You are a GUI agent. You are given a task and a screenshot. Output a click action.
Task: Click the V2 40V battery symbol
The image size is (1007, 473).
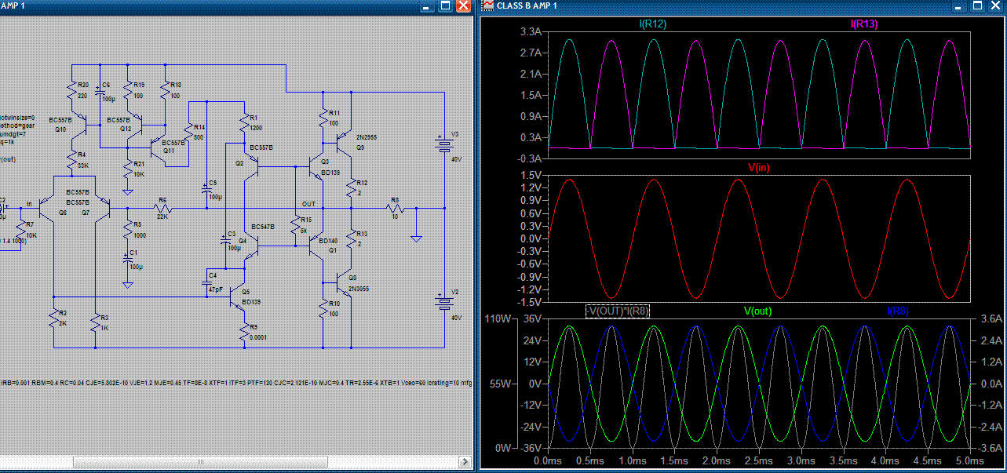443,303
